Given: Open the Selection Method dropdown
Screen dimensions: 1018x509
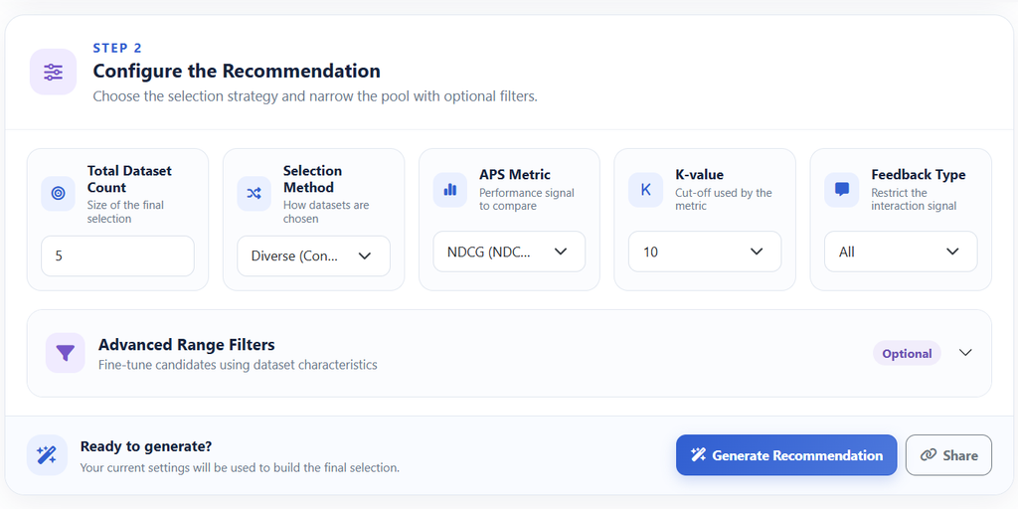Looking at the screenshot, I should click(313, 255).
